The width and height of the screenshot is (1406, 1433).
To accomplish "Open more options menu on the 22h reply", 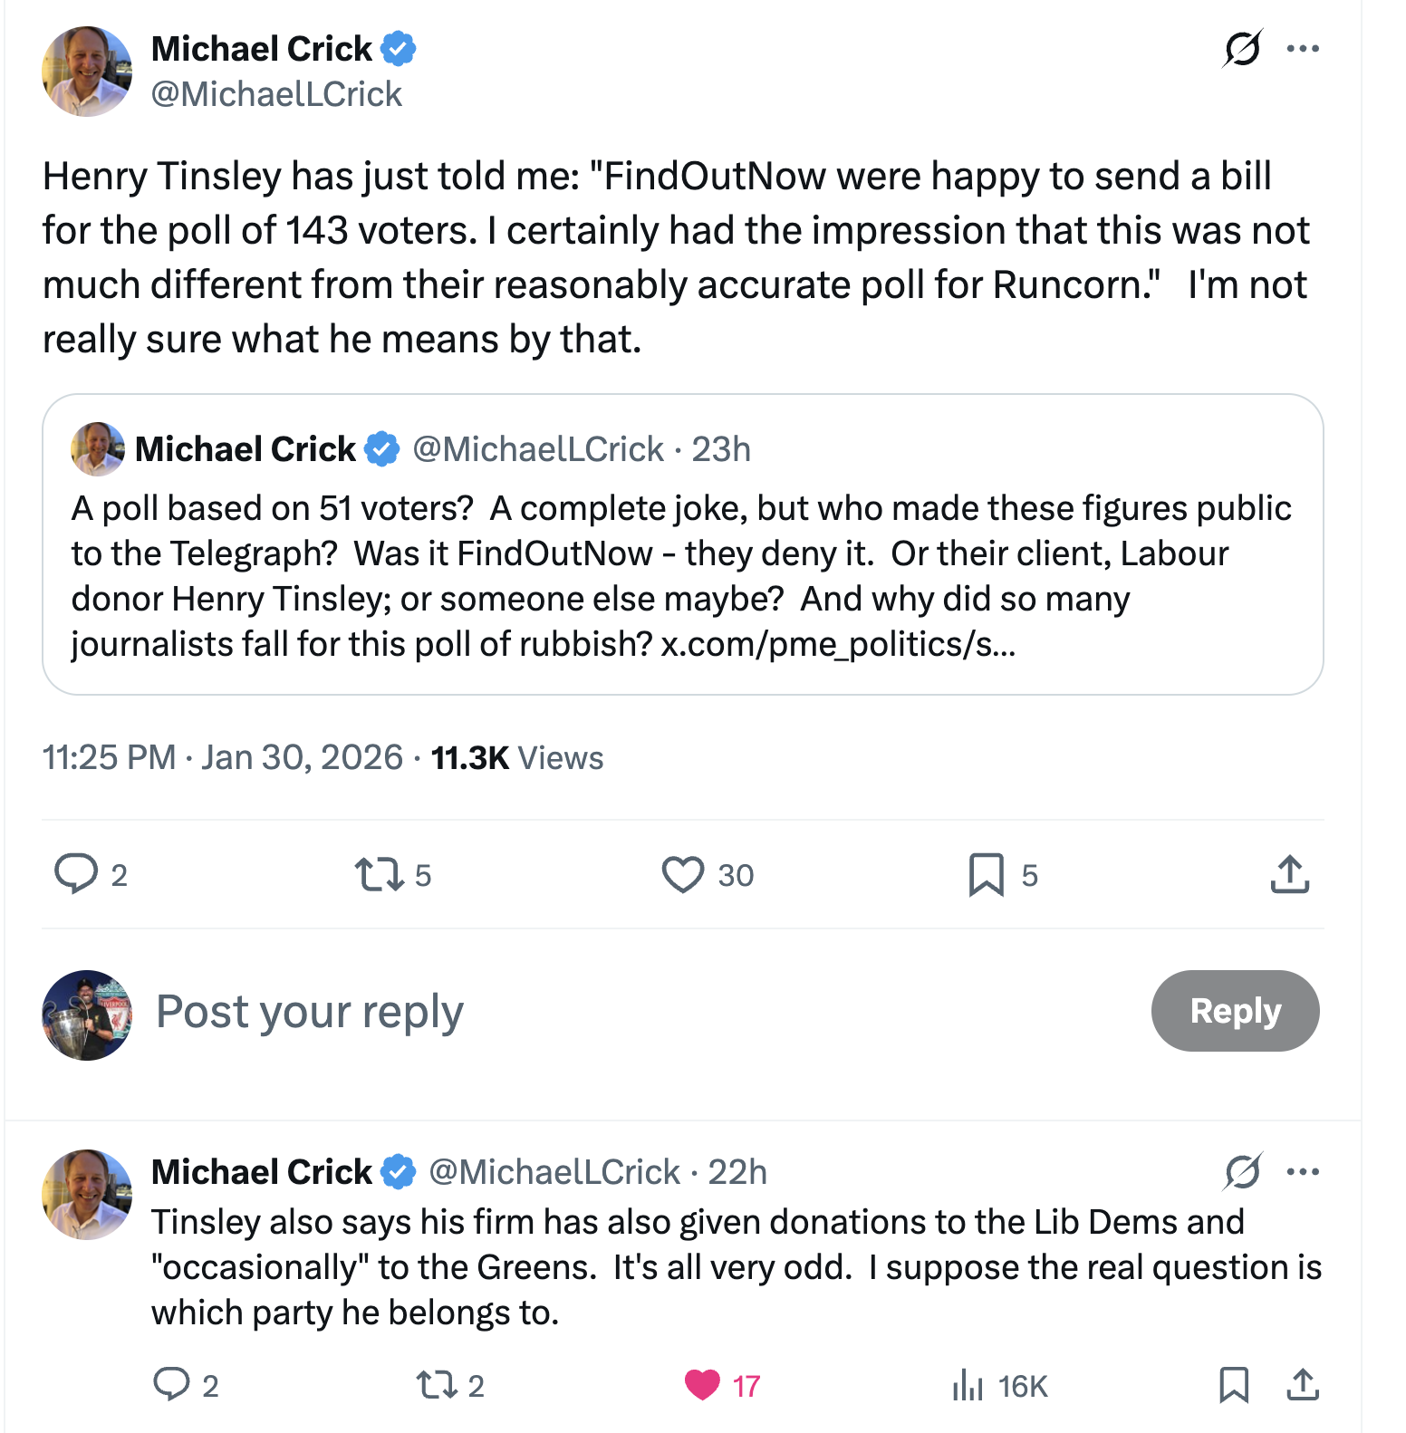I will (x=1303, y=1172).
